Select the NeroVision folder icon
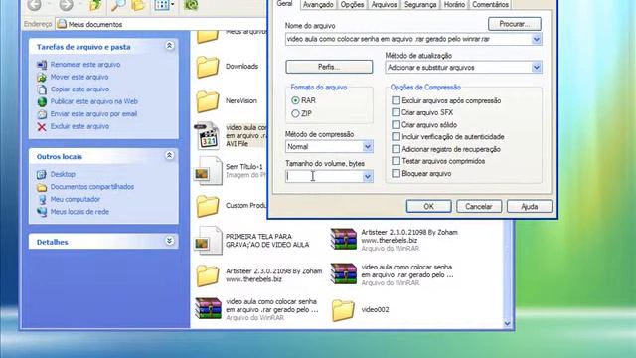 [x=208, y=101]
